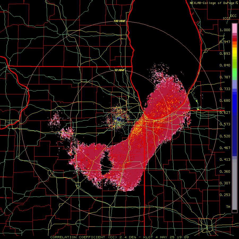Click the 0.253 legend value

coord(225,195)
